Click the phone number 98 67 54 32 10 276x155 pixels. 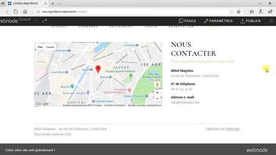182,89
